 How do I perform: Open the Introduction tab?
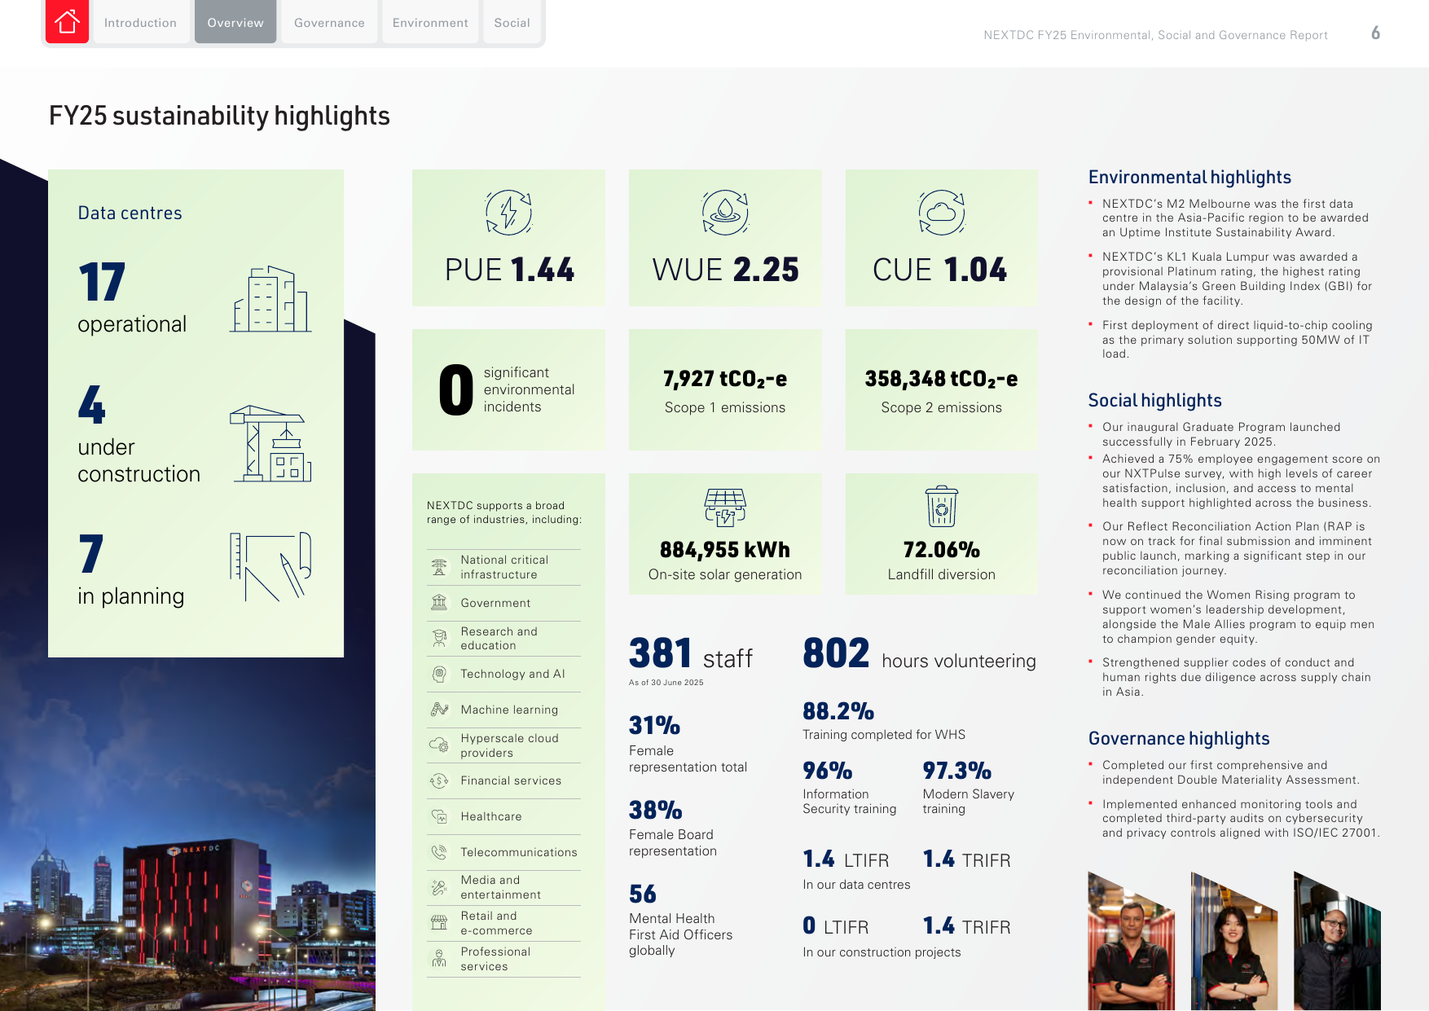[x=140, y=22]
